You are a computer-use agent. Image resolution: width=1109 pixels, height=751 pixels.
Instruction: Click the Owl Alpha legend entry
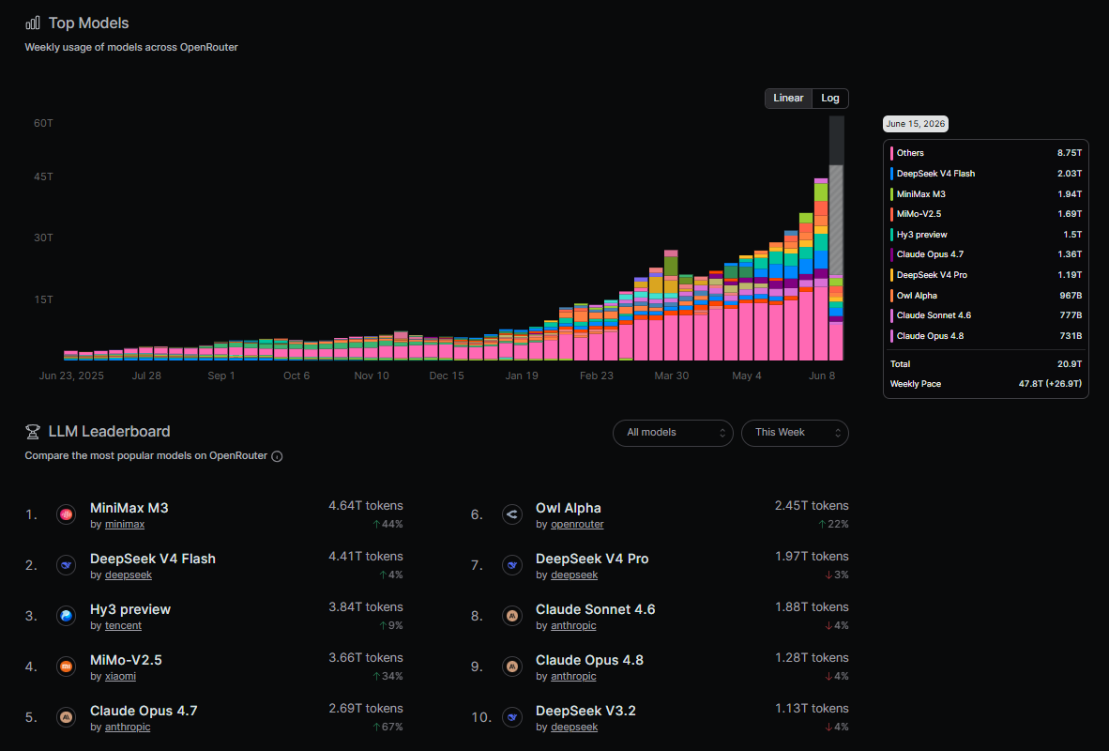(x=986, y=296)
